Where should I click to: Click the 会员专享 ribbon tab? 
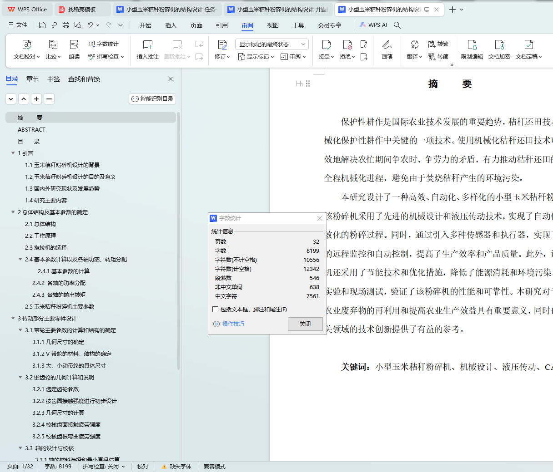tap(330, 25)
